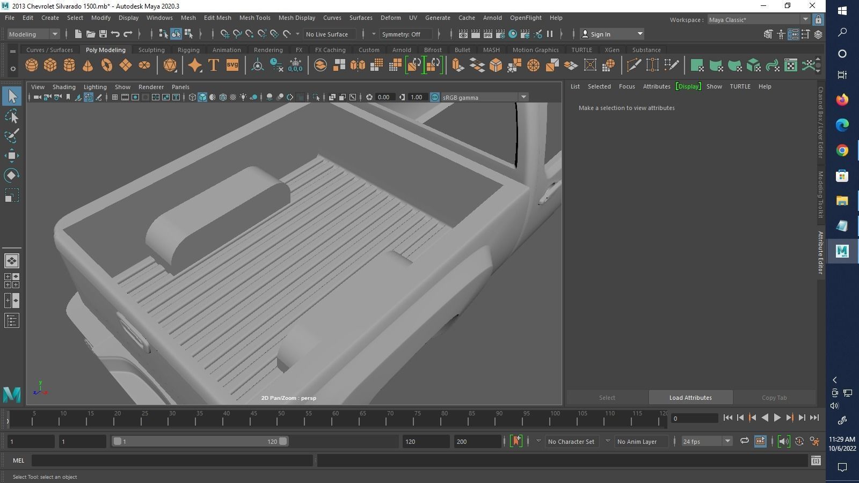Click the current frame field showing 0
The width and height of the screenshot is (859, 483).
[695, 418]
